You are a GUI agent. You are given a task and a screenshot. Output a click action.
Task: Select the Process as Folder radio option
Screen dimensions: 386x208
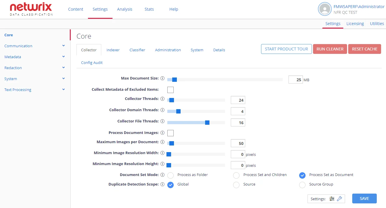(170, 175)
